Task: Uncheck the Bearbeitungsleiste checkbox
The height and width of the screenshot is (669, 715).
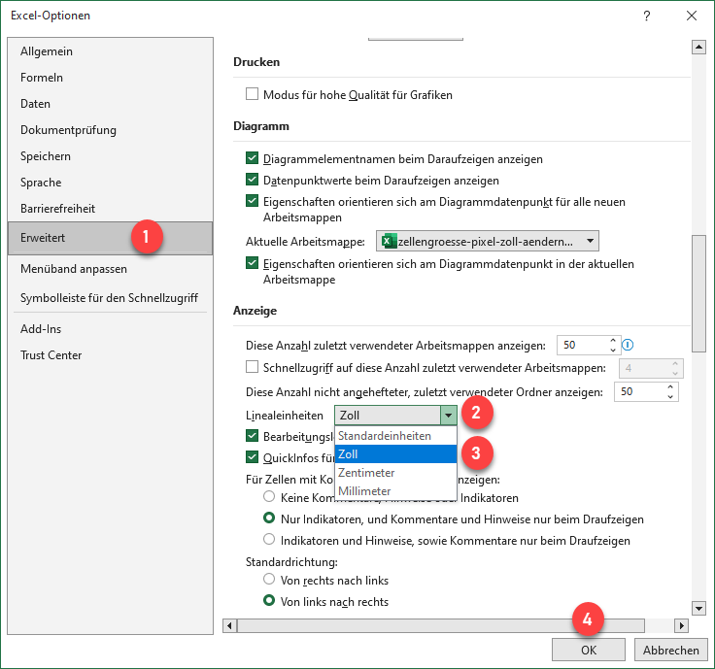Action: pos(253,436)
